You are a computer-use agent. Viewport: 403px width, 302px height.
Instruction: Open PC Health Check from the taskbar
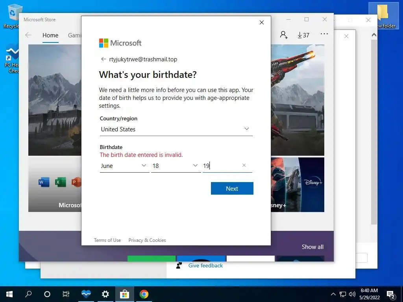point(86,294)
